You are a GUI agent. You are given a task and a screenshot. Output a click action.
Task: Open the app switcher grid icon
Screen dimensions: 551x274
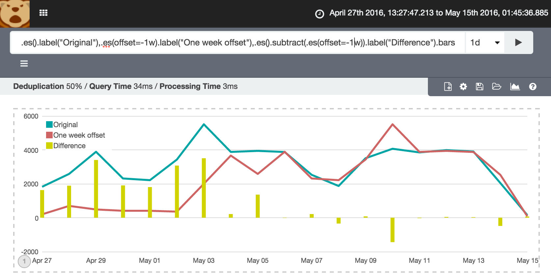[x=43, y=13]
